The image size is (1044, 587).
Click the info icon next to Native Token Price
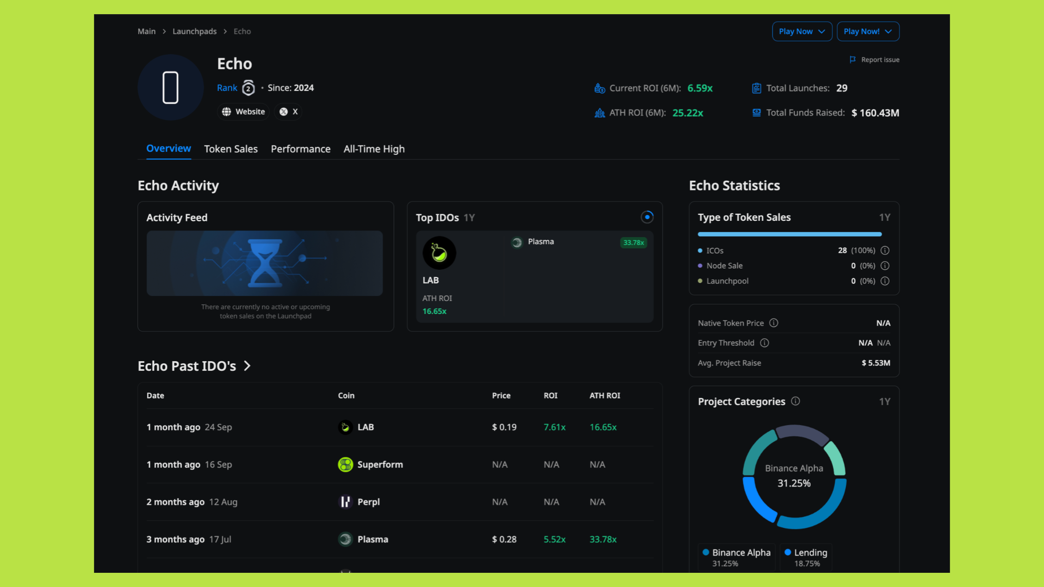tap(773, 323)
